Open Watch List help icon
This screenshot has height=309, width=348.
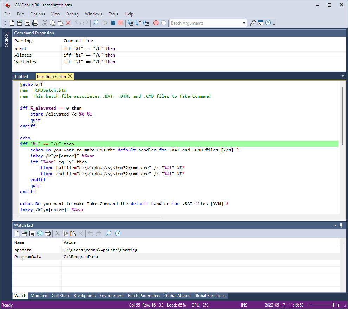click(118, 234)
